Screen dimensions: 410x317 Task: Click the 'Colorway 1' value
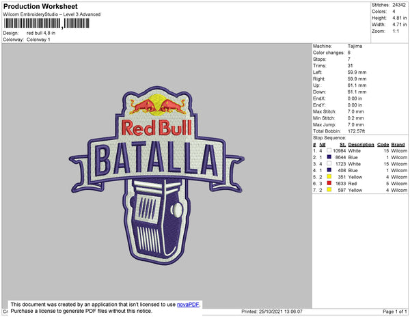tap(38, 40)
